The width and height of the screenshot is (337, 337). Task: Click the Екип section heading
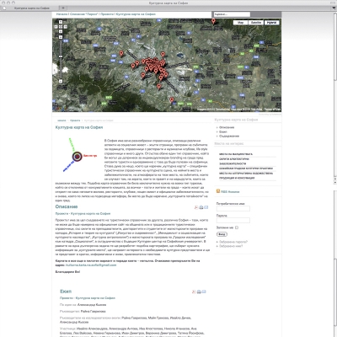(66, 292)
